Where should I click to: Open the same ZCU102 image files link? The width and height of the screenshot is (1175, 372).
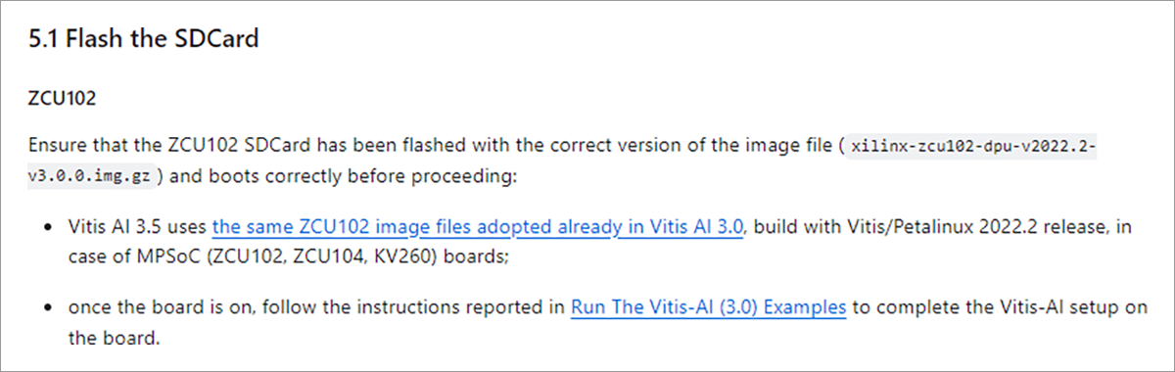point(479,228)
